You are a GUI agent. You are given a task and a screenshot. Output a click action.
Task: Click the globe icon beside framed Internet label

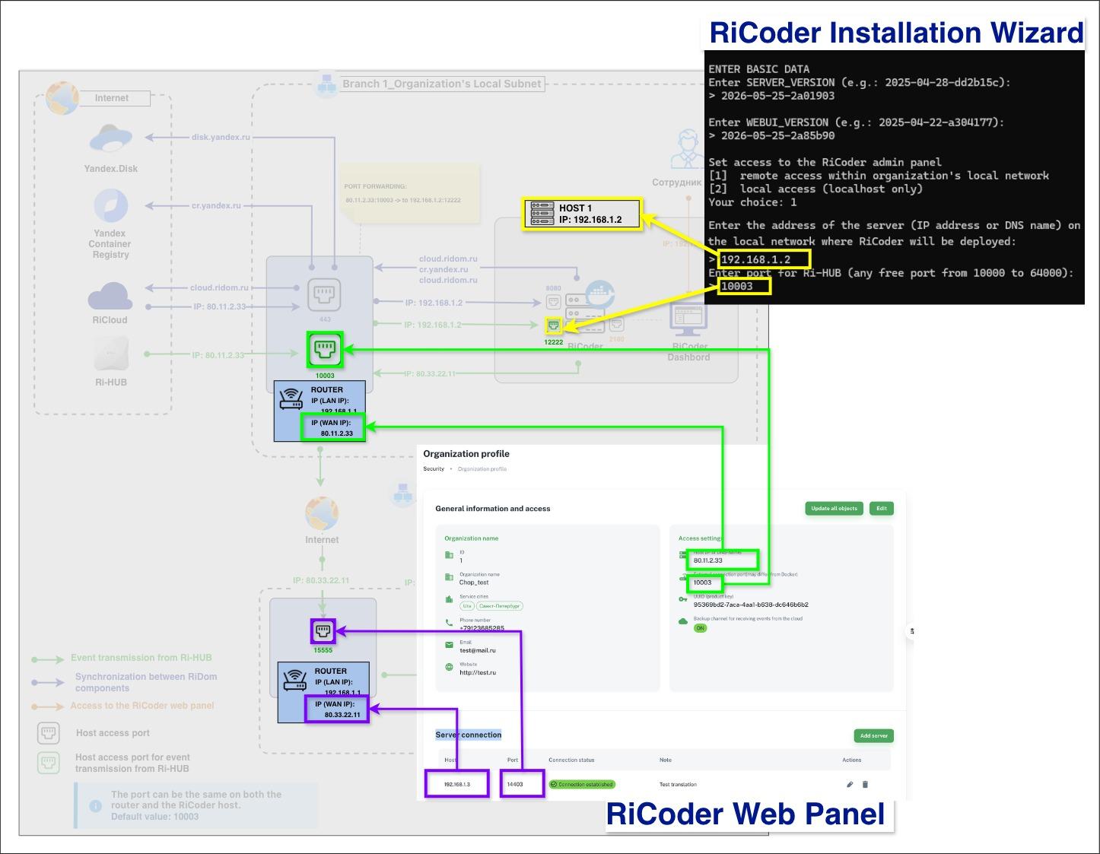62,98
